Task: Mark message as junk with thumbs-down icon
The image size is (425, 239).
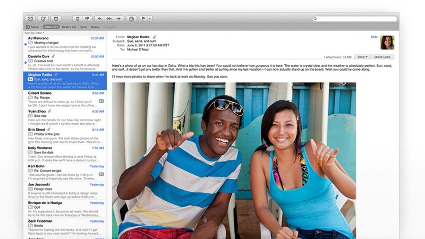Action: pyautogui.click(x=88, y=19)
